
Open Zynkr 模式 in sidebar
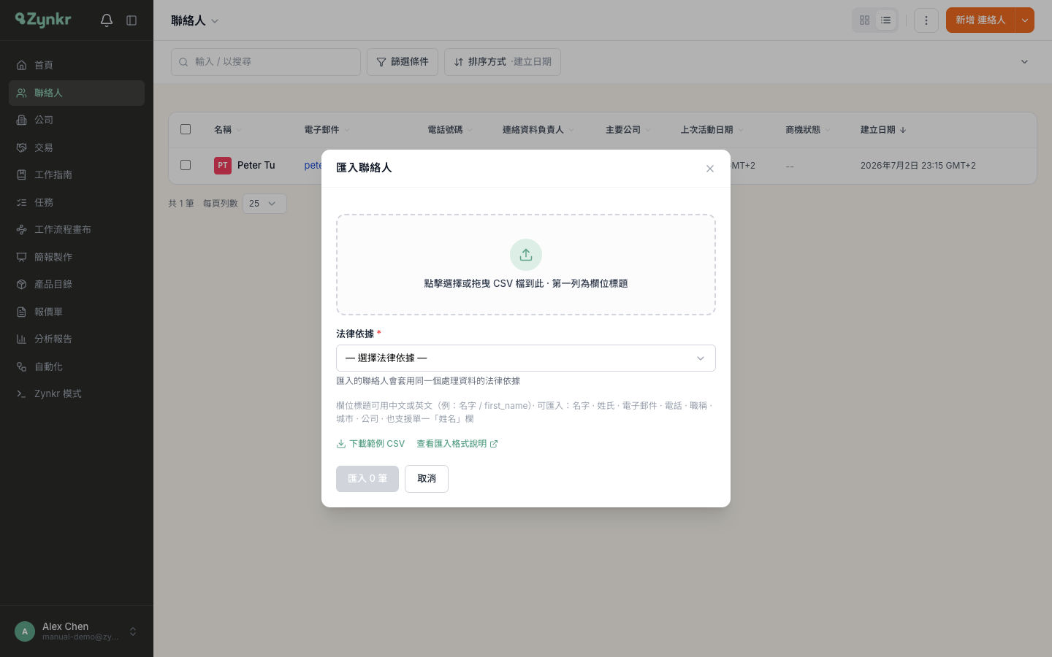click(x=77, y=393)
